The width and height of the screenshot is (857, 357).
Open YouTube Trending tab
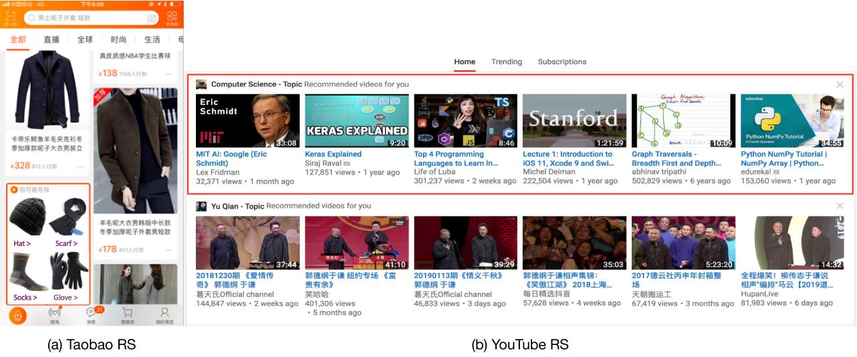pos(507,62)
